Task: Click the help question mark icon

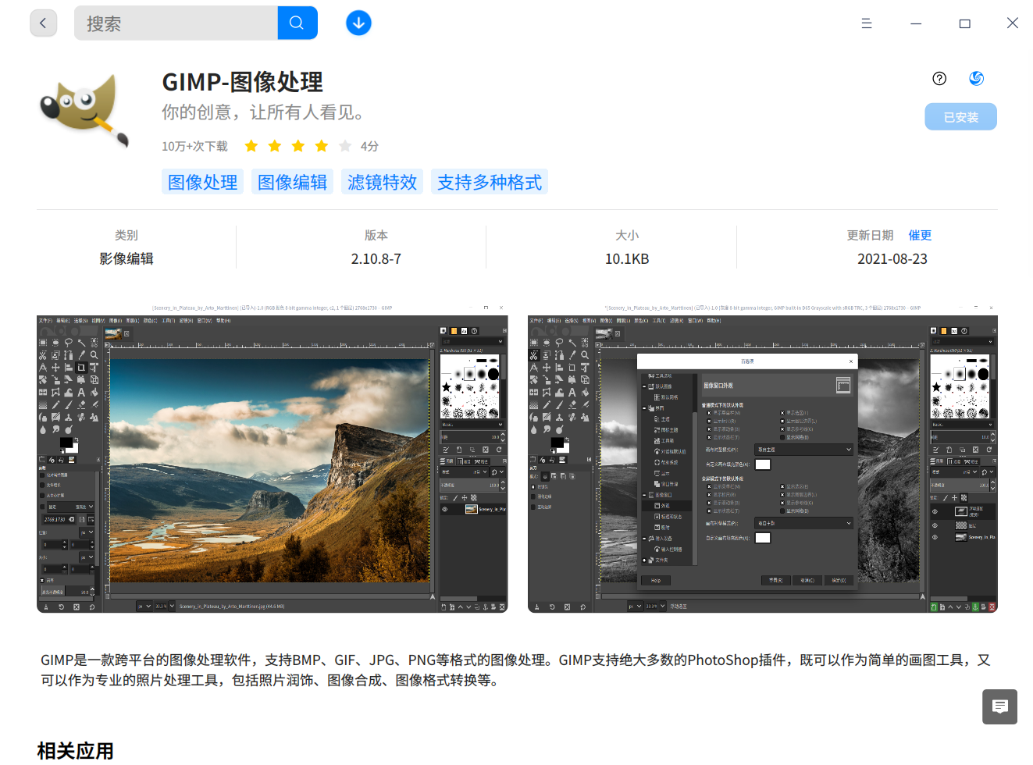Action: (x=939, y=78)
